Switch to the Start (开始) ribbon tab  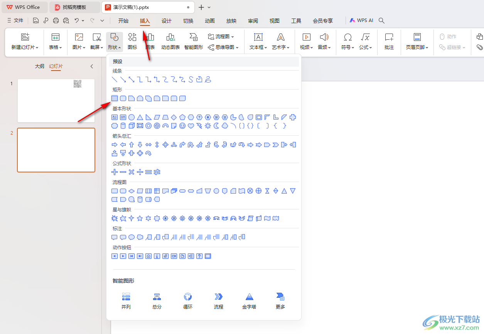[123, 21]
